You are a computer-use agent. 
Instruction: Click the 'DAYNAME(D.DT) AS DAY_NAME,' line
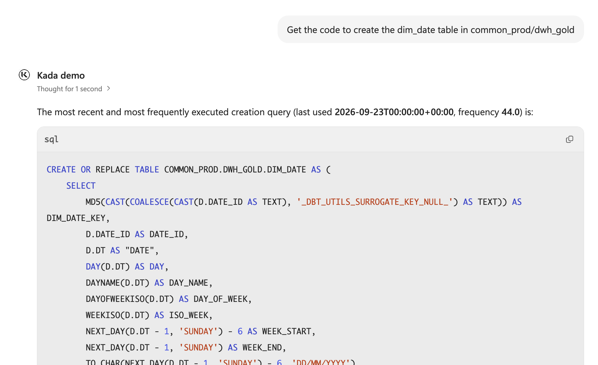coord(149,283)
